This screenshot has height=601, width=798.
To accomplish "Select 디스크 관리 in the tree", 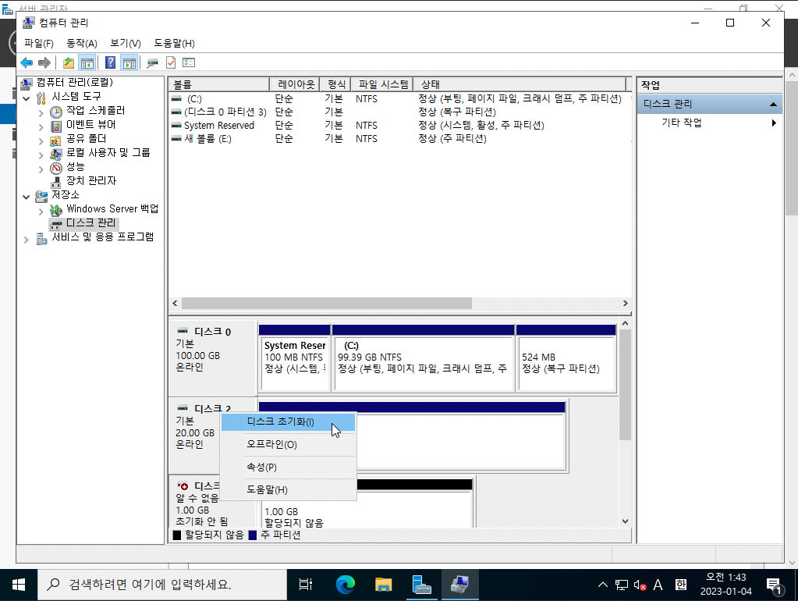I will pos(91,223).
